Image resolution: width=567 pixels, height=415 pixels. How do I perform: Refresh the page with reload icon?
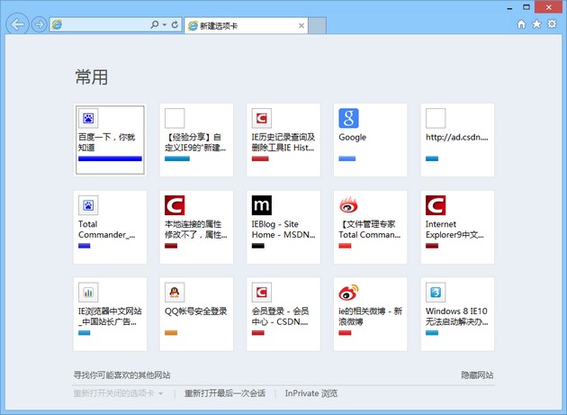coord(175,24)
